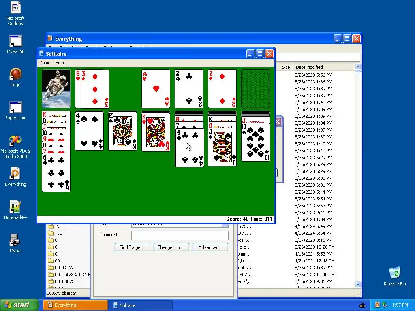Click the system tray icon beside the clock
This screenshot has height=311, width=415.
click(x=385, y=305)
